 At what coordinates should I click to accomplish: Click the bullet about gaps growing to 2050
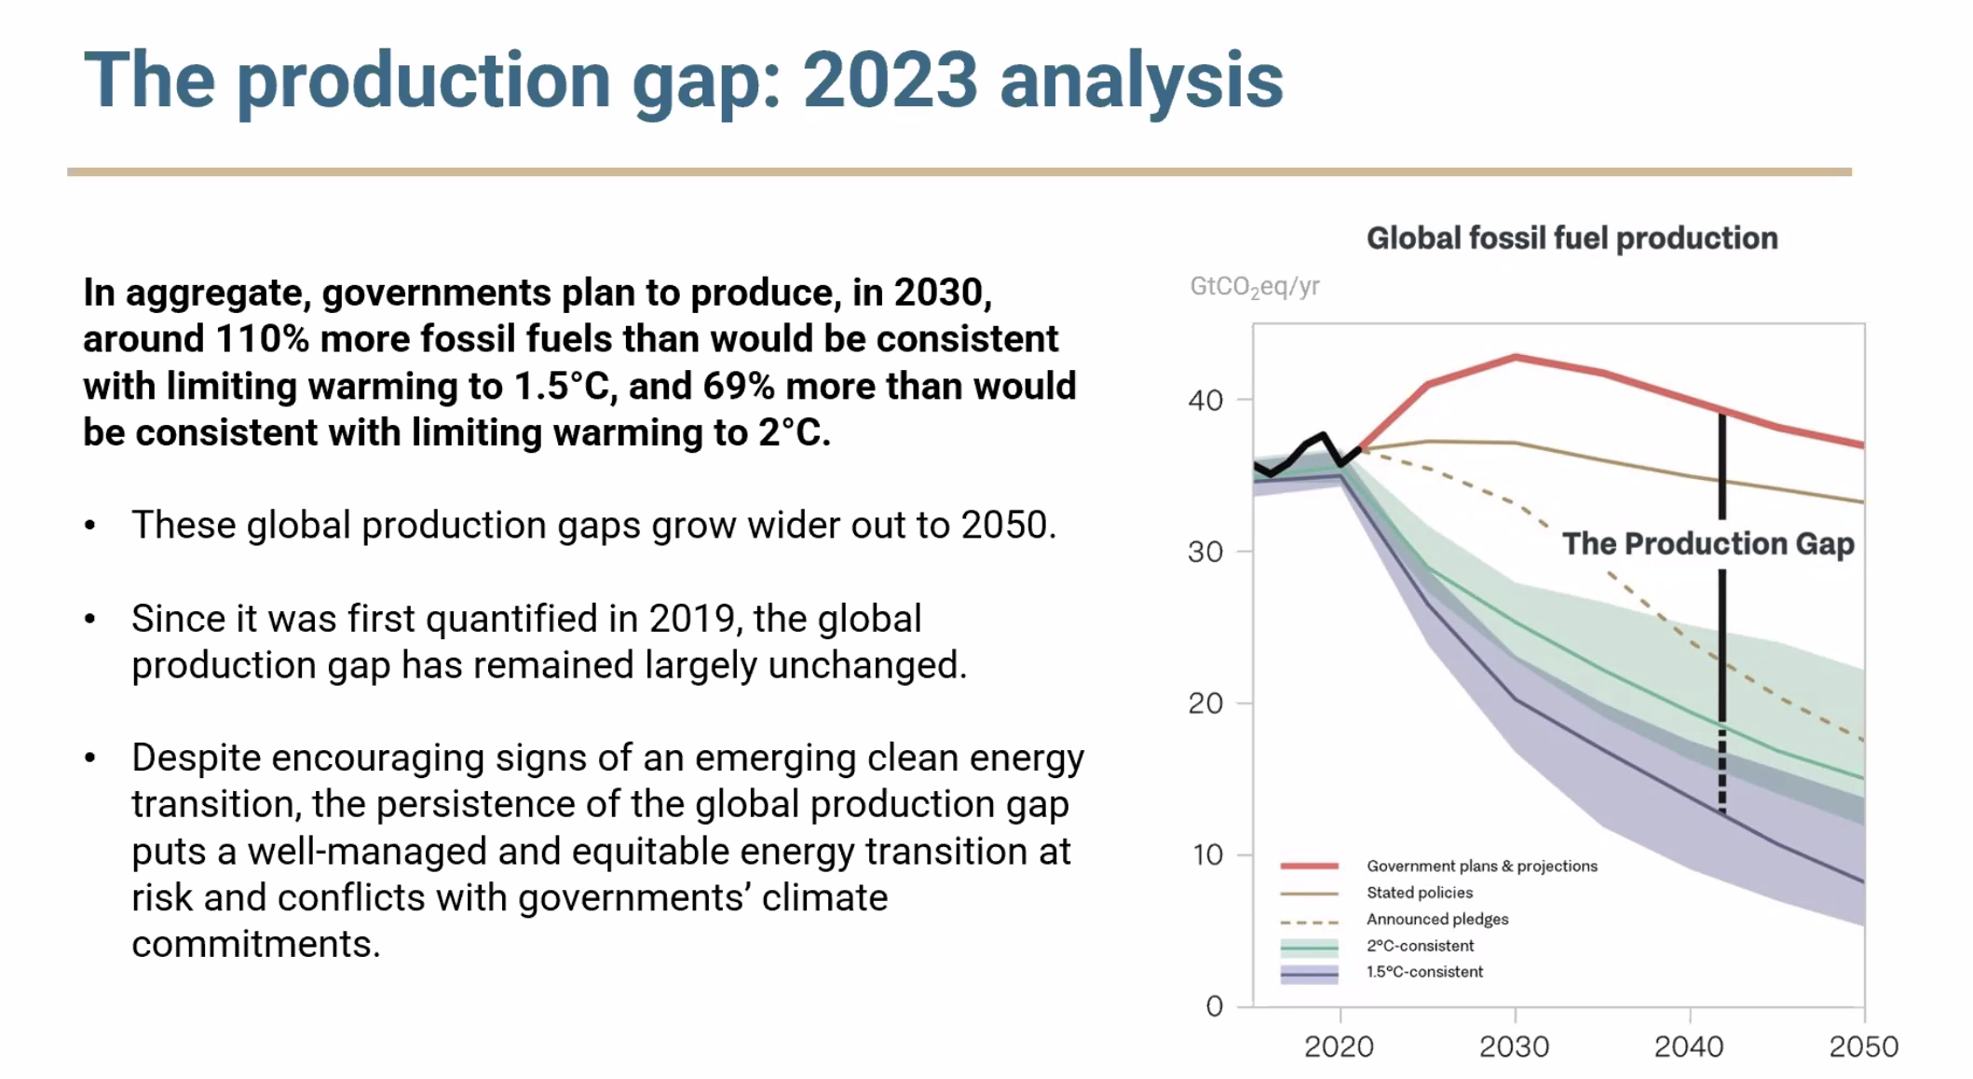593,526
